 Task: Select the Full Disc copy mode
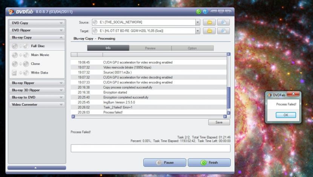[37, 46]
